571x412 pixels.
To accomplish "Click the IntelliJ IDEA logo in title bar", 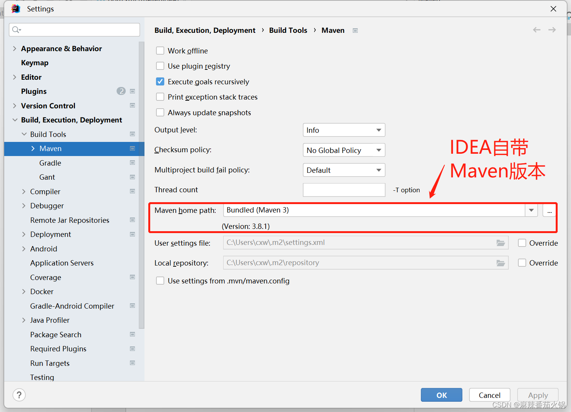I will 16,8.
